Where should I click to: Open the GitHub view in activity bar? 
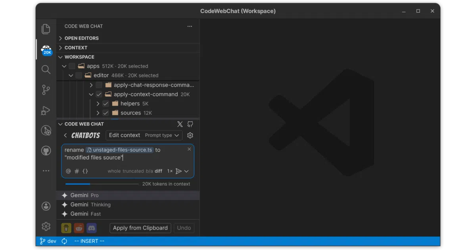pyautogui.click(x=46, y=151)
